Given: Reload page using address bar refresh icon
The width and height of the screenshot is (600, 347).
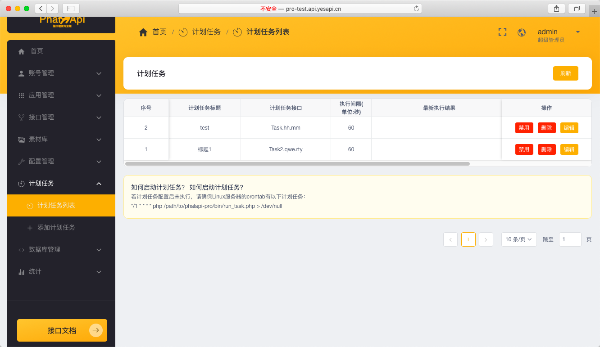Looking at the screenshot, I should click(x=416, y=9).
